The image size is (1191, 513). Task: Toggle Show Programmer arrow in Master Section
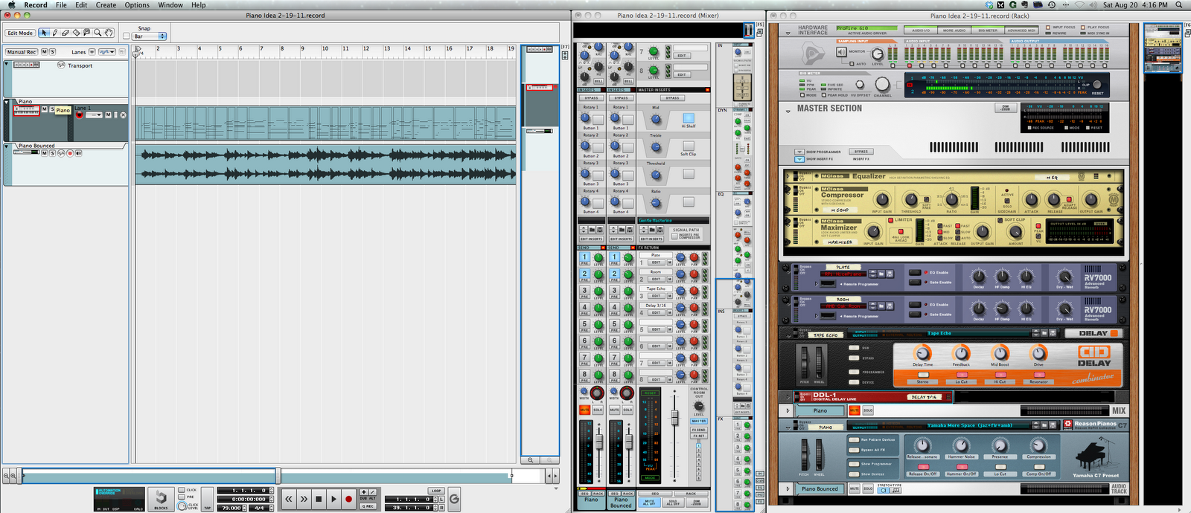click(x=799, y=152)
